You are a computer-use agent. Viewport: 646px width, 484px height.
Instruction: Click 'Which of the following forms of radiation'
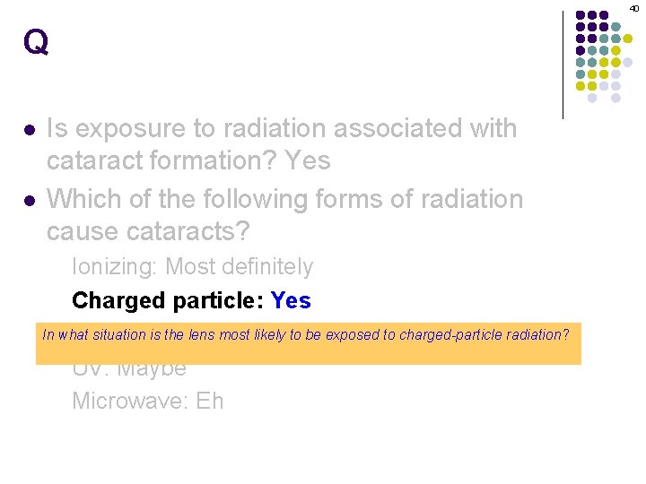285,199
